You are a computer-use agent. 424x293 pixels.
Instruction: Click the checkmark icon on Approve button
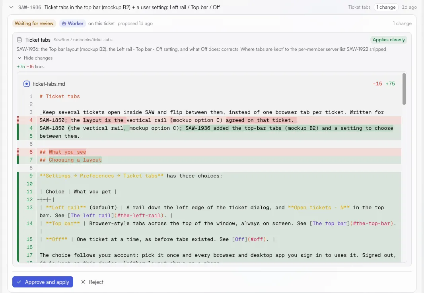click(x=19, y=282)
